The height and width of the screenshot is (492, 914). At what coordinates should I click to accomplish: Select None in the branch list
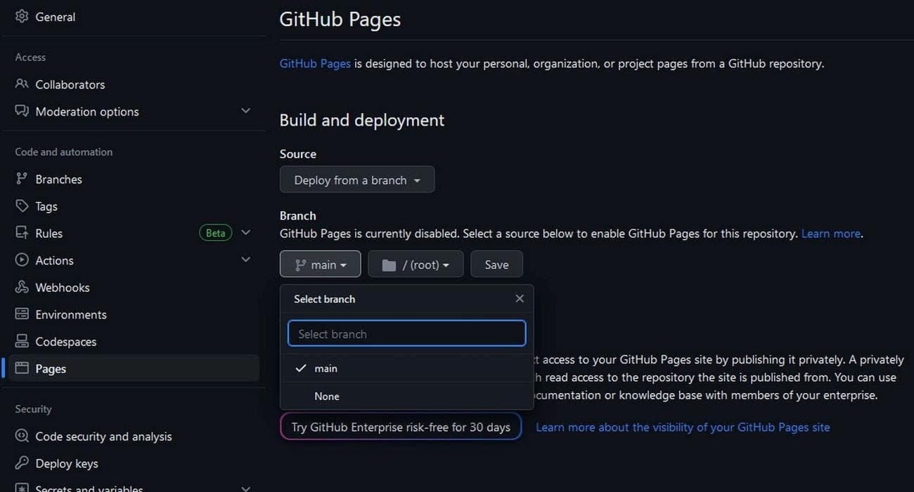[x=326, y=396]
